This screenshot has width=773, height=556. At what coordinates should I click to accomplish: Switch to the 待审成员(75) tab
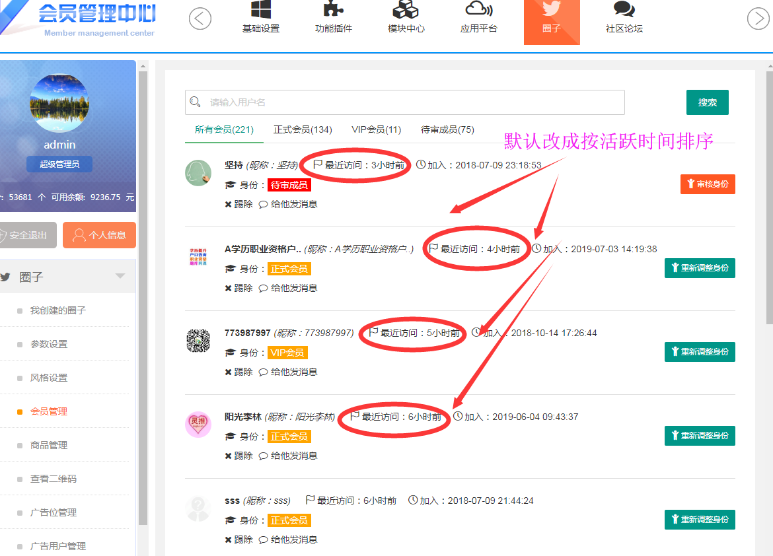(x=447, y=130)
